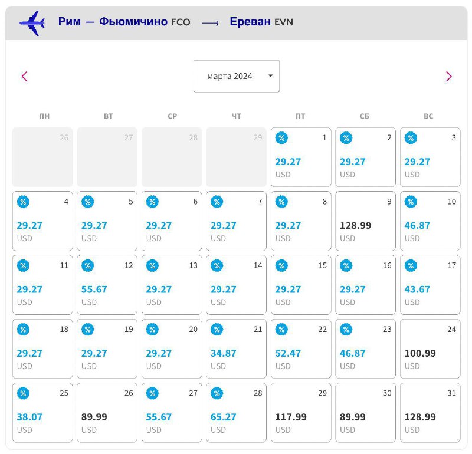Select March 31 priced 128.99 USD
This screenshot has width=472, height=454.
click(430, 413)
